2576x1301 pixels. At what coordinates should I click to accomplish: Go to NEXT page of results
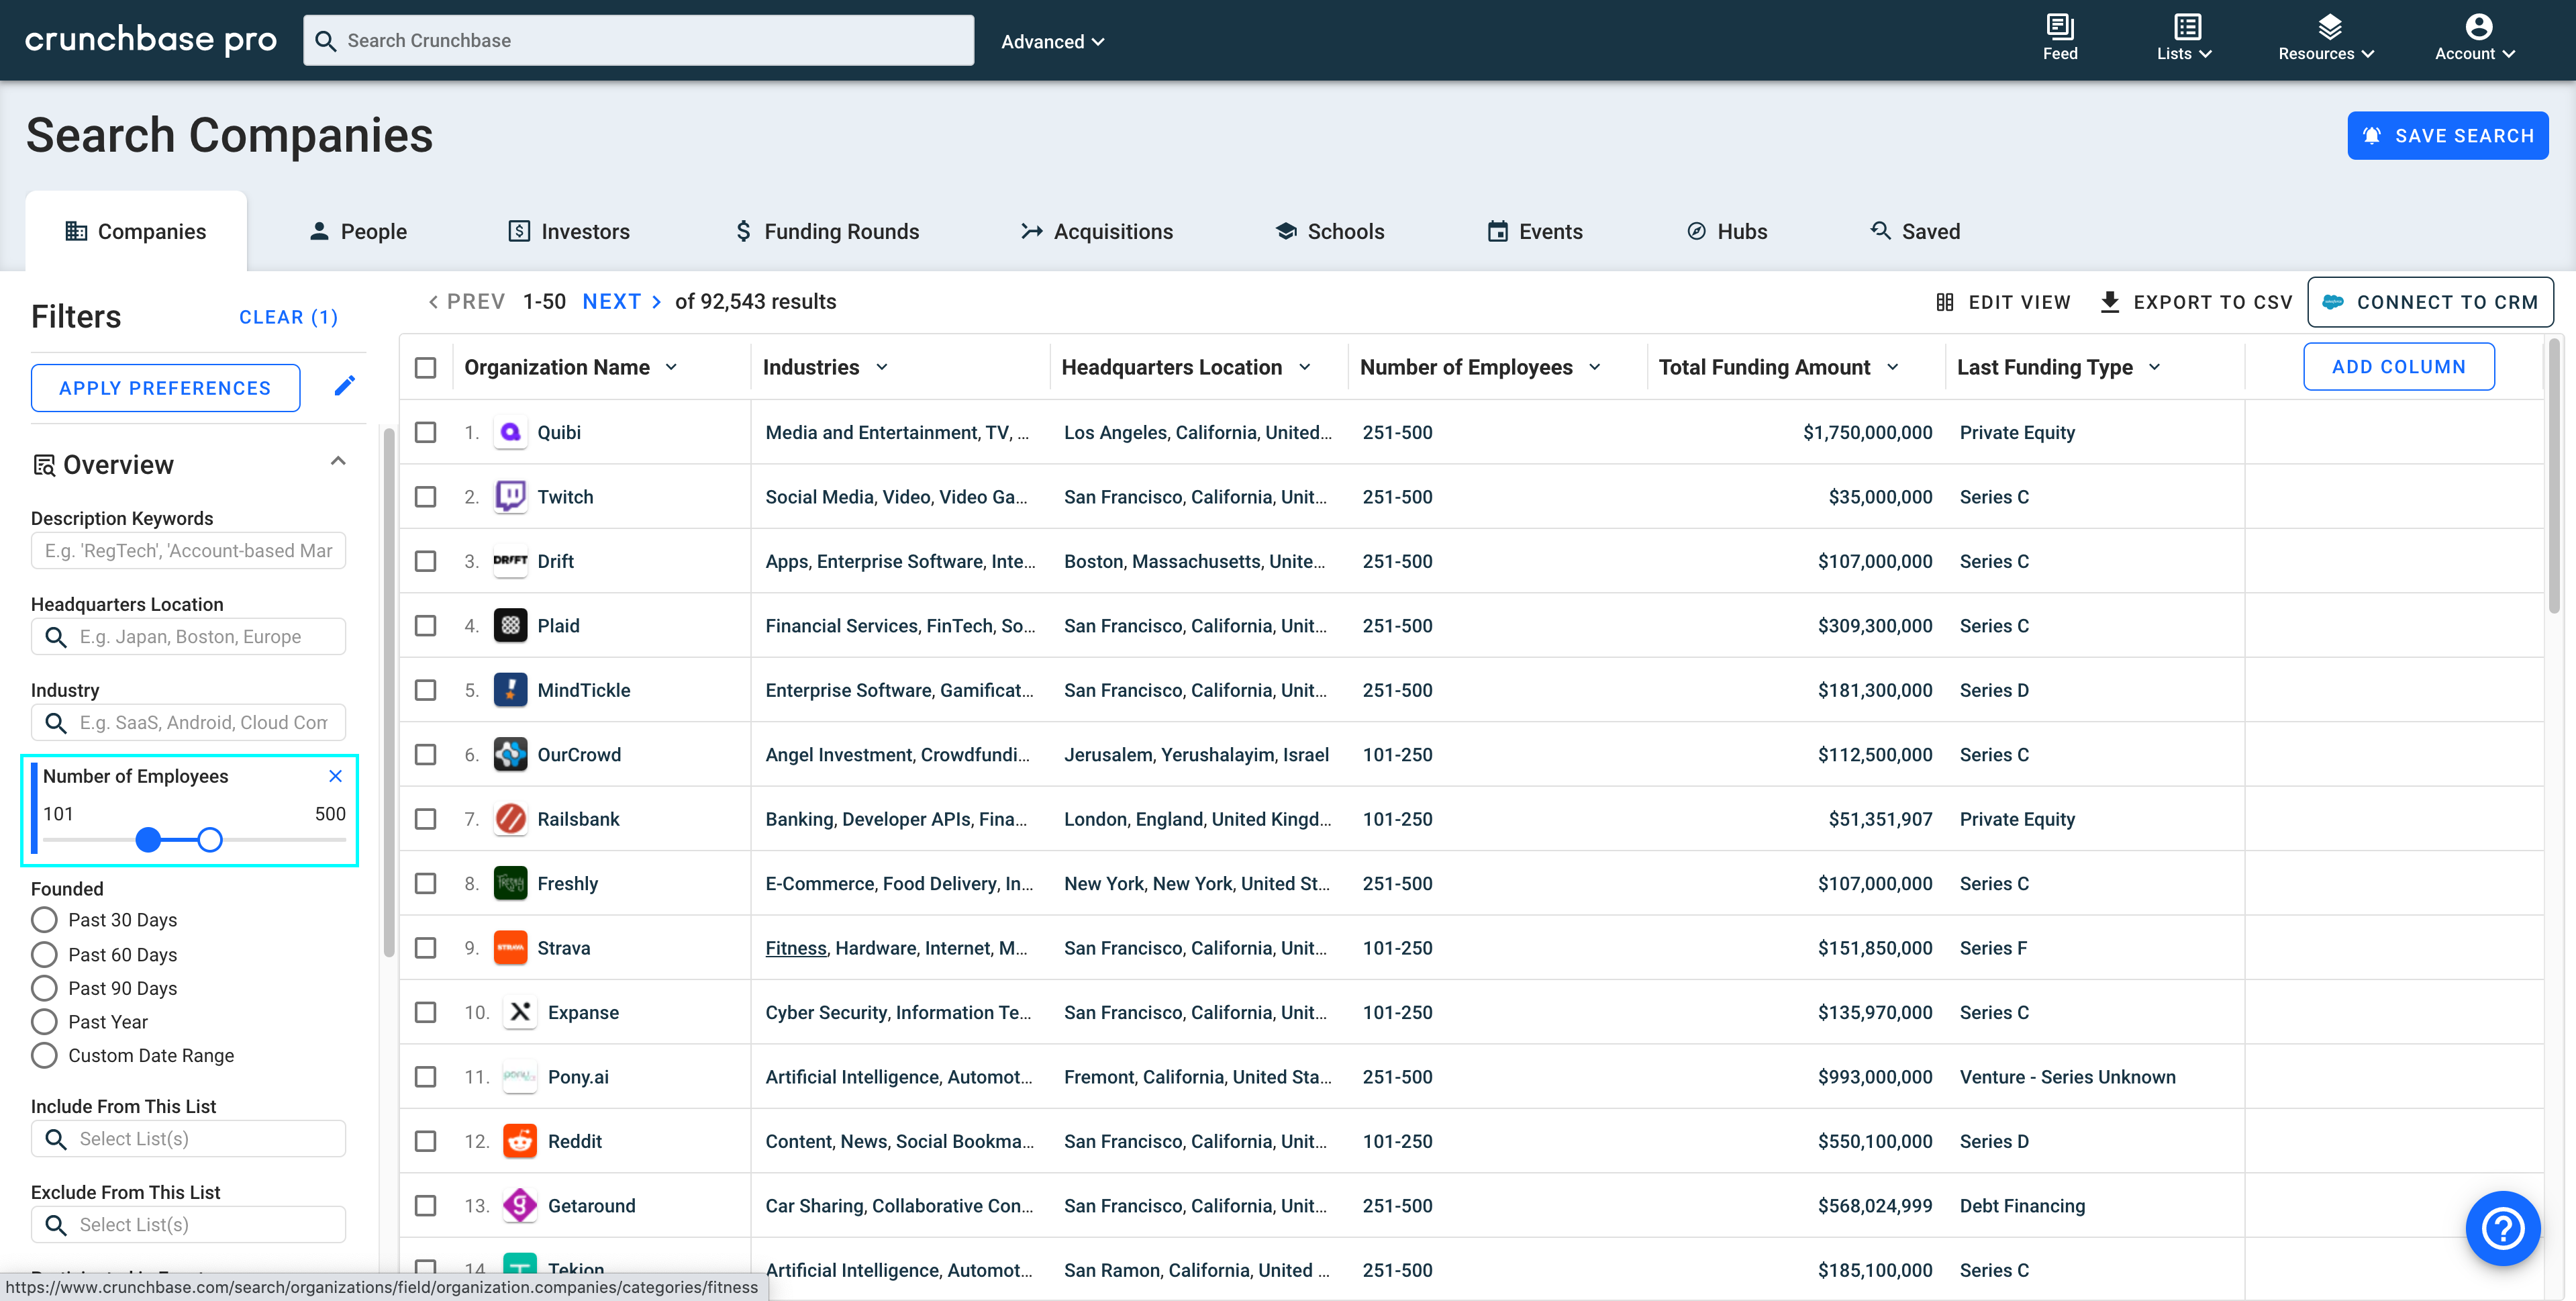tap(622, 302)
